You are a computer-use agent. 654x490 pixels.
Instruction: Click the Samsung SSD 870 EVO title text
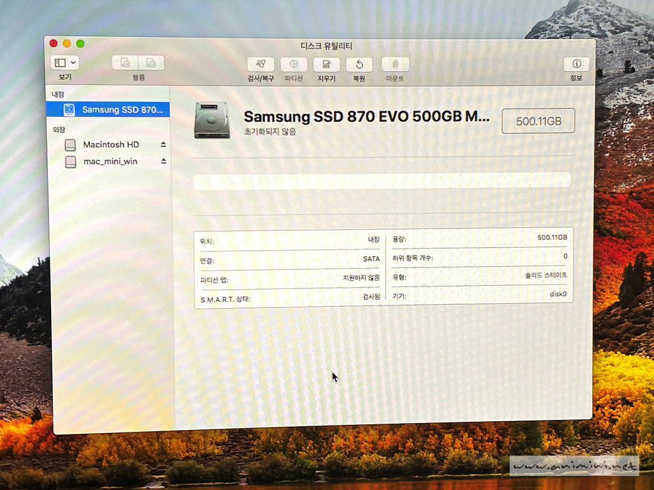366,117
